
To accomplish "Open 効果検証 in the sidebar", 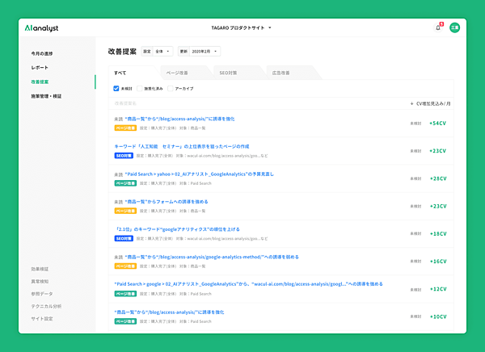I will click(40, 269).
